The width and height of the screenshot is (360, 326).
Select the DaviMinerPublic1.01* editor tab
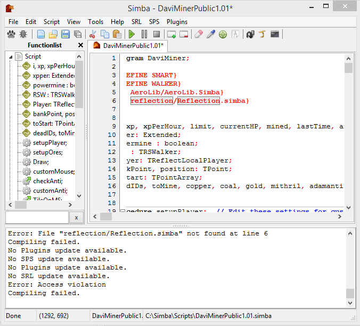128,46
